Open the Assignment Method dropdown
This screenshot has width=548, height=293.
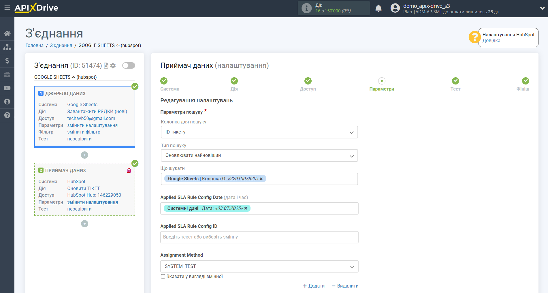[259, 266]
